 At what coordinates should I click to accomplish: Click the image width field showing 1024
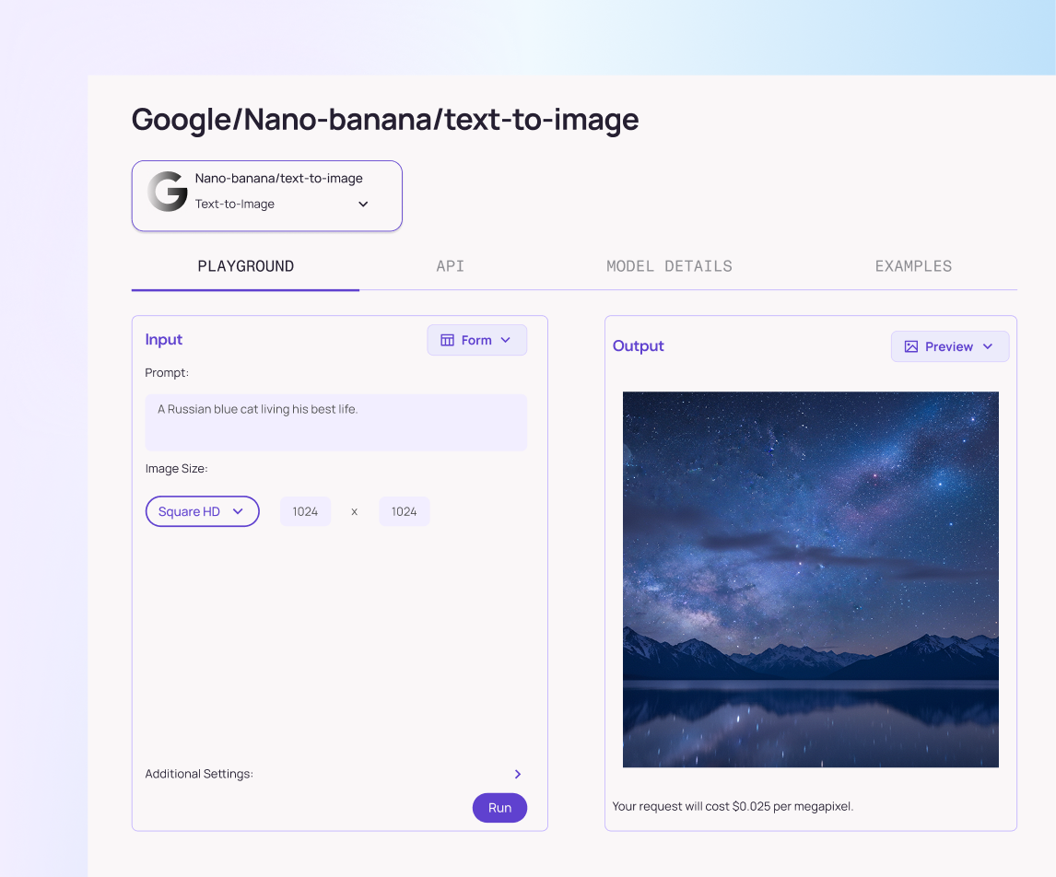(x=305, y=511)
